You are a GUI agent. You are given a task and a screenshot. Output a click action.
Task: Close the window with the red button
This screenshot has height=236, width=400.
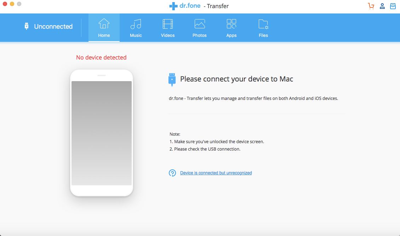(5, 4)
